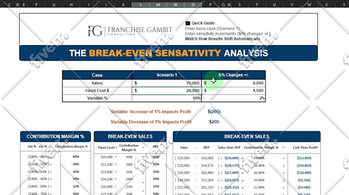This screenshot has width=349, height=195.
Task: Click the $24,500 fixed cost value
Action: tap(106, 179)
